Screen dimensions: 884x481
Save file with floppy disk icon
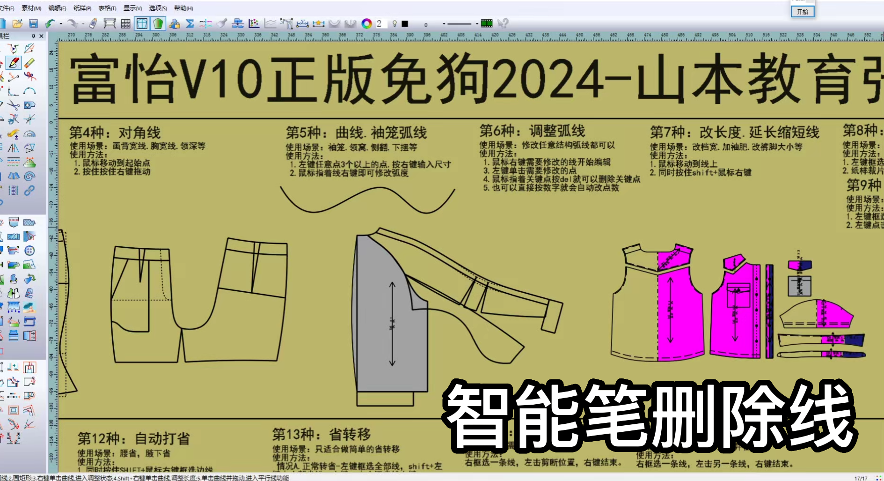(33, 23)
